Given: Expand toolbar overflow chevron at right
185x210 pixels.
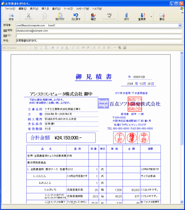Looking at the screenshot, I should (182, 13).
